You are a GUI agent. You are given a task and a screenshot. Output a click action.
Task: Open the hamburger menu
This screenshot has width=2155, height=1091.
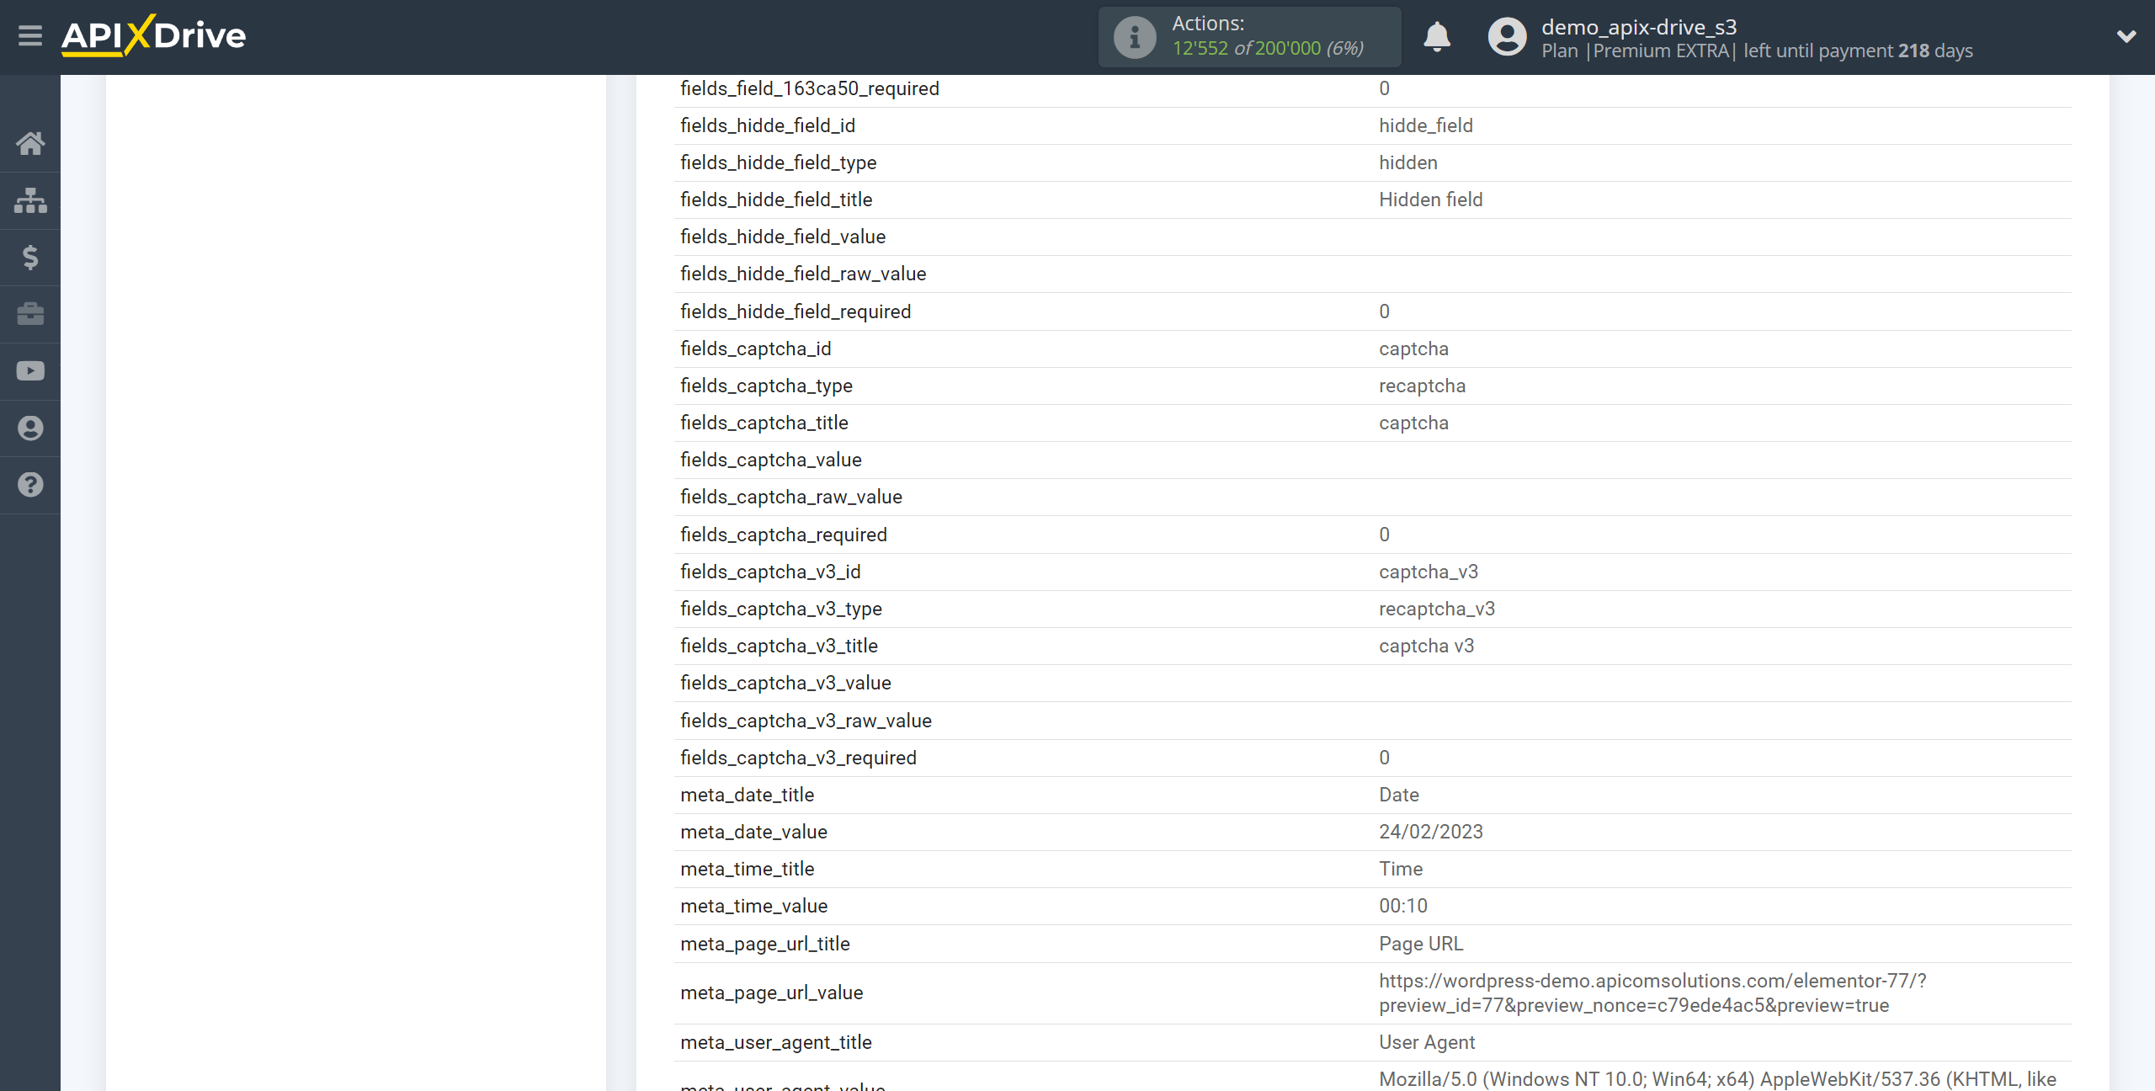point(30,35)
